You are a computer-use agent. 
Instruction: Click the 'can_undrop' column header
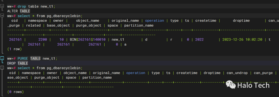click(x=237, y=73)
